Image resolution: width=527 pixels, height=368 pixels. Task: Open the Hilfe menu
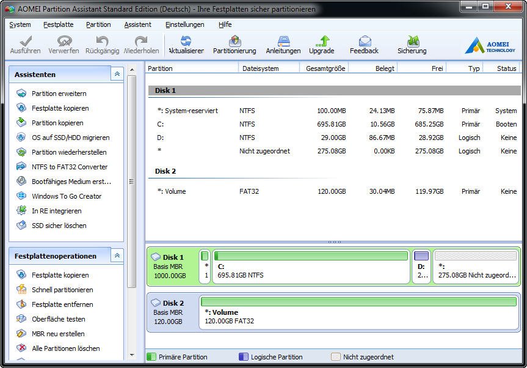pos(225,24)
